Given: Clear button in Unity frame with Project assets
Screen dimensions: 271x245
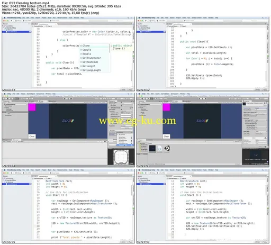Looking at the screenshot, I should coord(166,137).
